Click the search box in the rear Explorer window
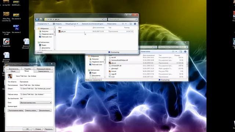The image size is (235, 132). coord(173,47)
